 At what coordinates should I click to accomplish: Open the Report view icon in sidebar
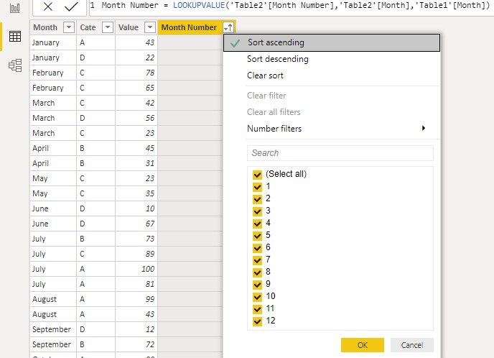[15, 8]
